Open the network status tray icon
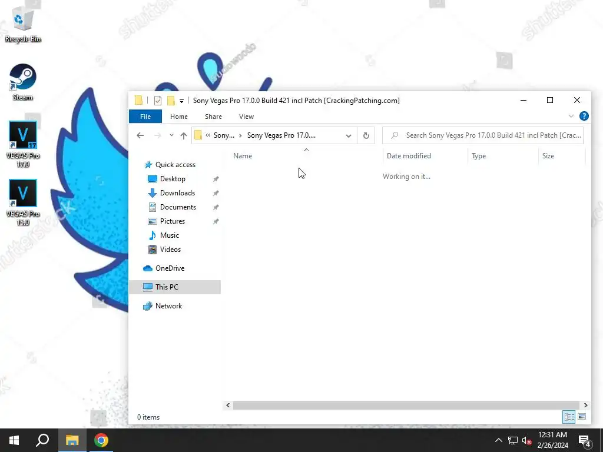The image size is (603, 452). 513,440
